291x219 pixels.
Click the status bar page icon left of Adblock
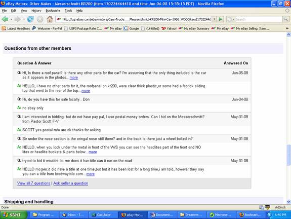(x=262, y=207)
